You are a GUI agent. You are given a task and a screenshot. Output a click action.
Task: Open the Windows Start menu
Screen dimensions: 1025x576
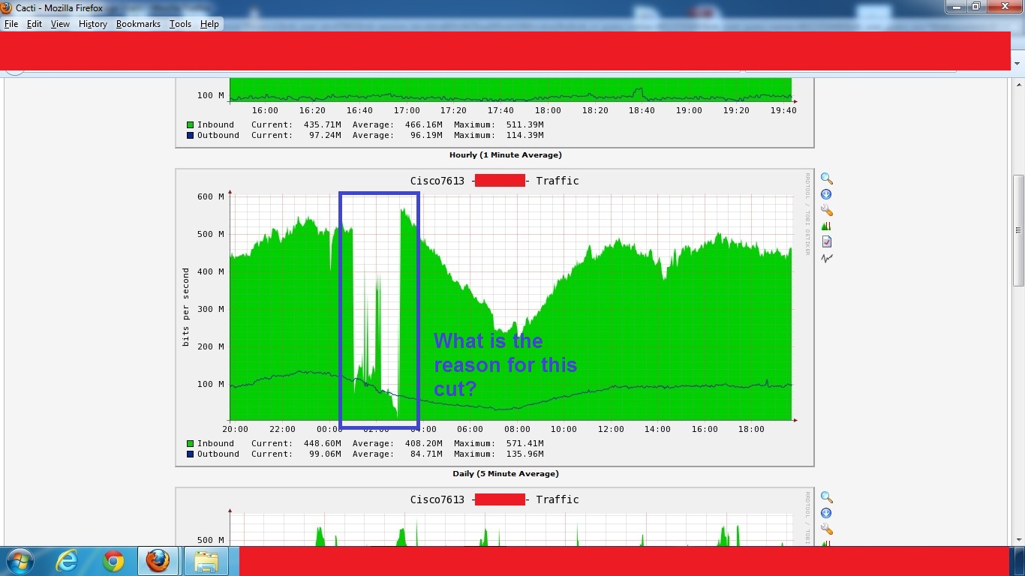pos(20,561)
